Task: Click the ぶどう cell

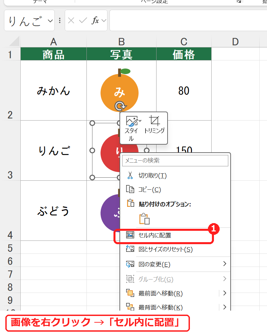Action: click(53, 211)
